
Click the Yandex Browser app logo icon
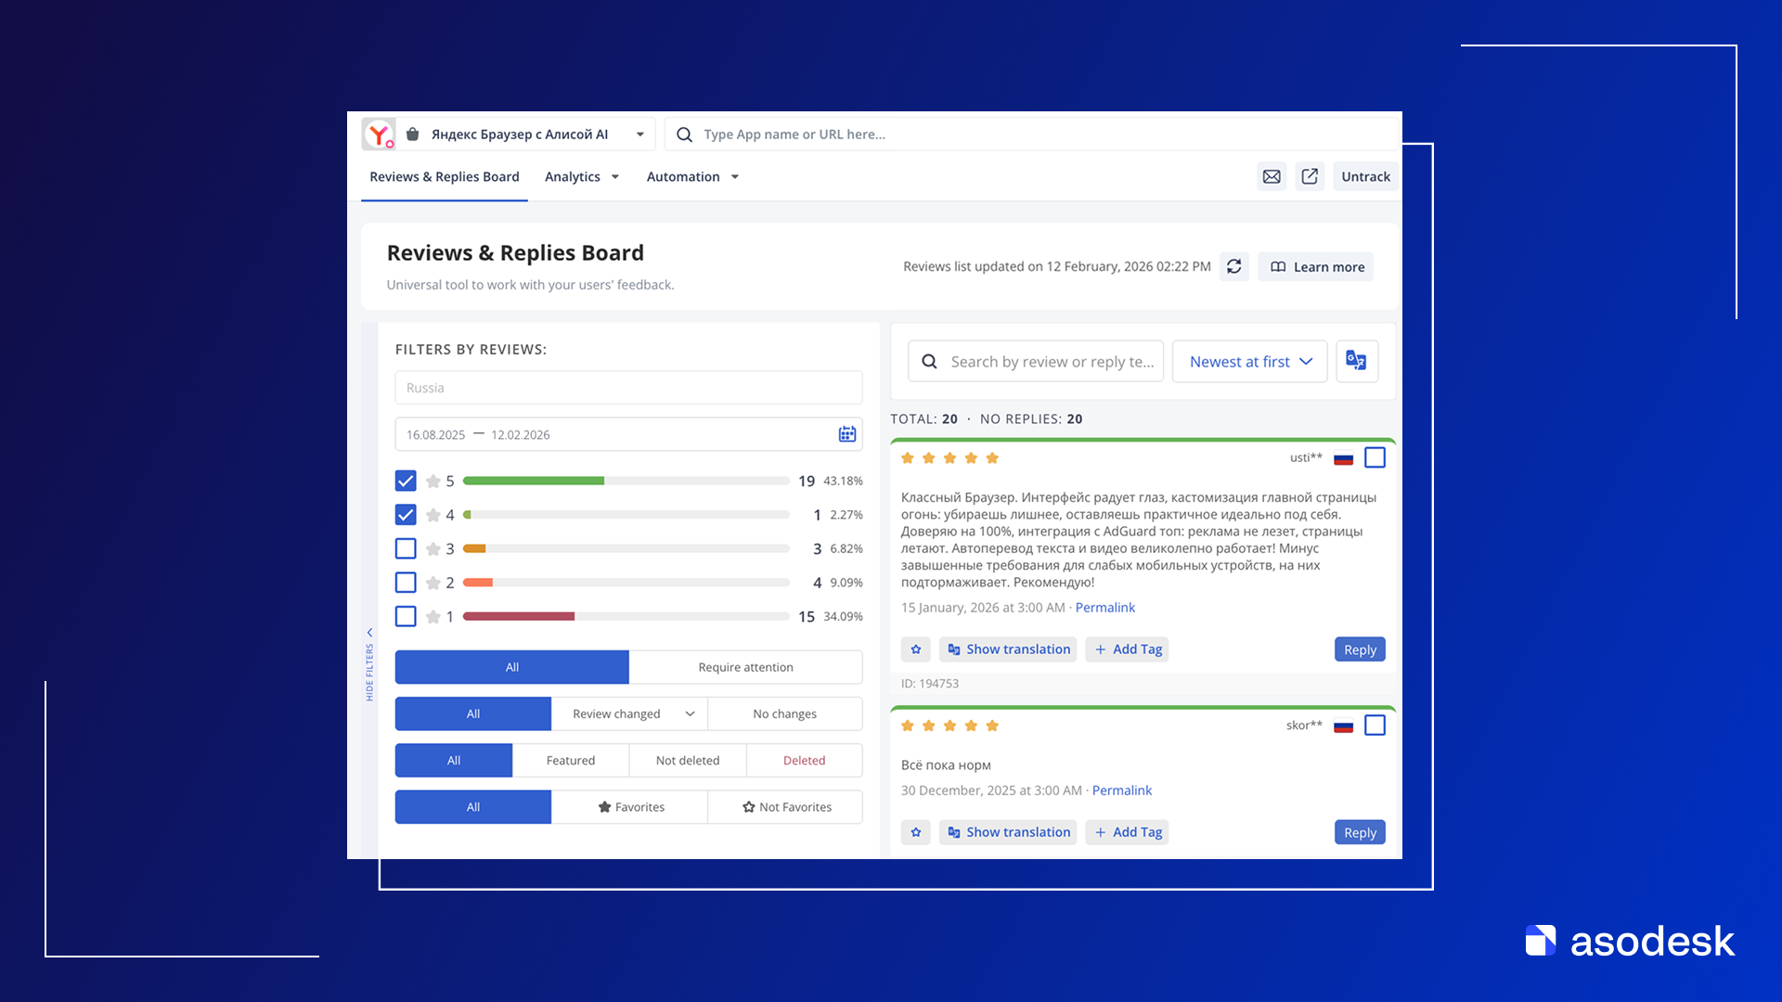click(379, 135)
